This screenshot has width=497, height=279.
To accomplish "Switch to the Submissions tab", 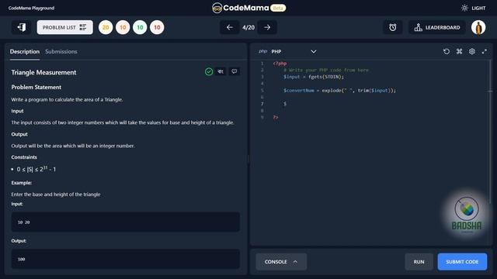I will pos(61,52).
